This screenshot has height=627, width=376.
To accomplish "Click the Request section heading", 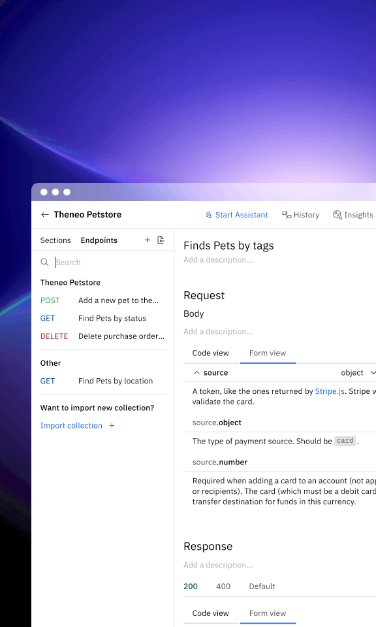I will (x=204, y=295).
